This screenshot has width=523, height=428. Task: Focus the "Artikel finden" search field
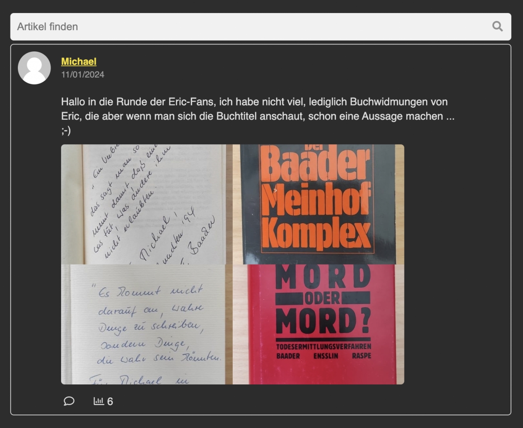point(248,27)
